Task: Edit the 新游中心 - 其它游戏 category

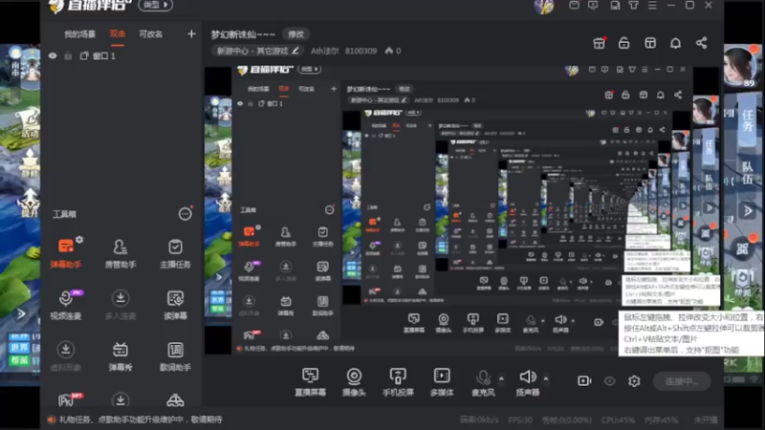Action: [x=257, y=51]
